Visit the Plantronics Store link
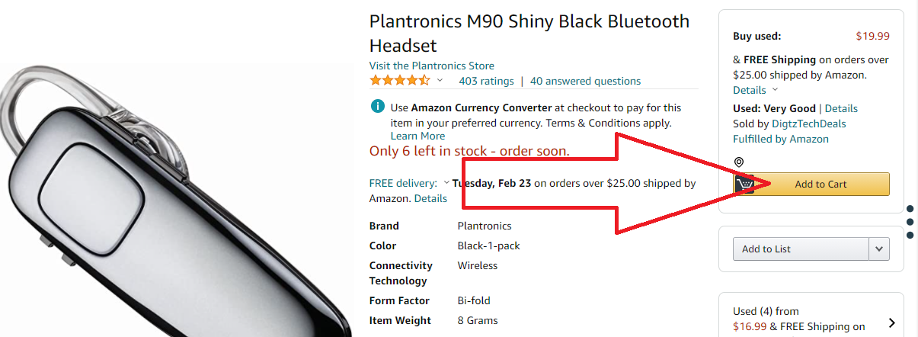Image resolution: width=918 pixels, height=337 pixels. pyautogui.click(x=431, y=66)
